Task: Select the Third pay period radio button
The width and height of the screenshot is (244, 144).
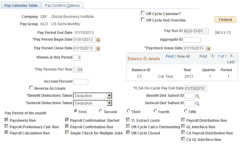Action: click(128, 111)
